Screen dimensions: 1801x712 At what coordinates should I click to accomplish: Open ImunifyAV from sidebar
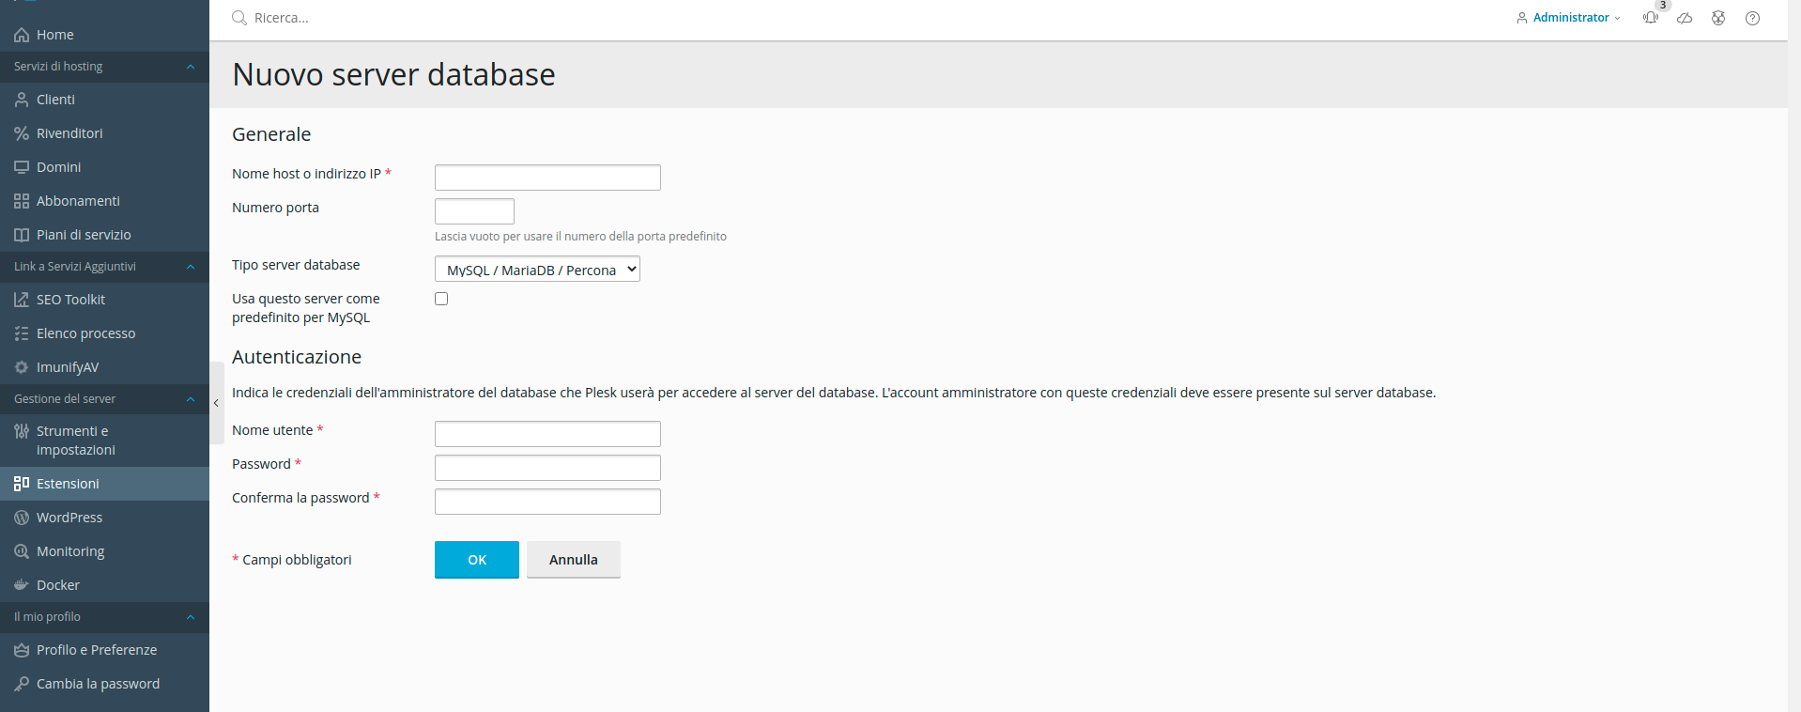[67, 367]
